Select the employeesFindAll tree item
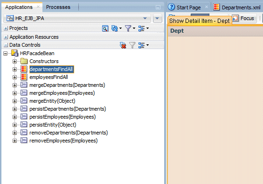This screenshot has height=184, width=263. [x=48, y=77]
